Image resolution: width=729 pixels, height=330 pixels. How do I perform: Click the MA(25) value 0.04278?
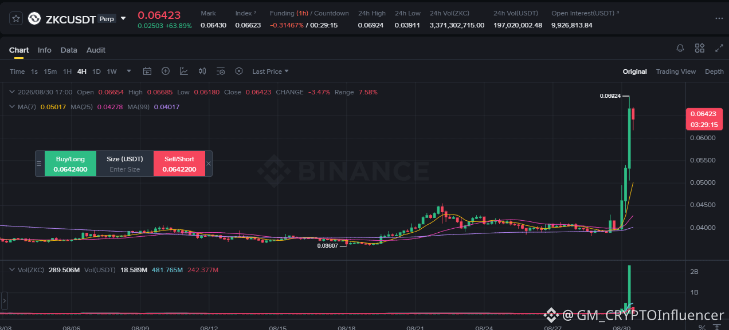click(x=110, y=107)
